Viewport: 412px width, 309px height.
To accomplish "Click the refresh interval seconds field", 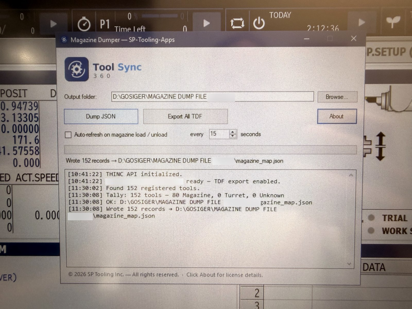I will click(219, 134).
